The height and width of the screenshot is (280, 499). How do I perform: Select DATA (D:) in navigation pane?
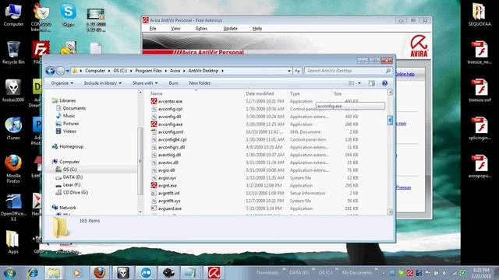click(73, 177)
